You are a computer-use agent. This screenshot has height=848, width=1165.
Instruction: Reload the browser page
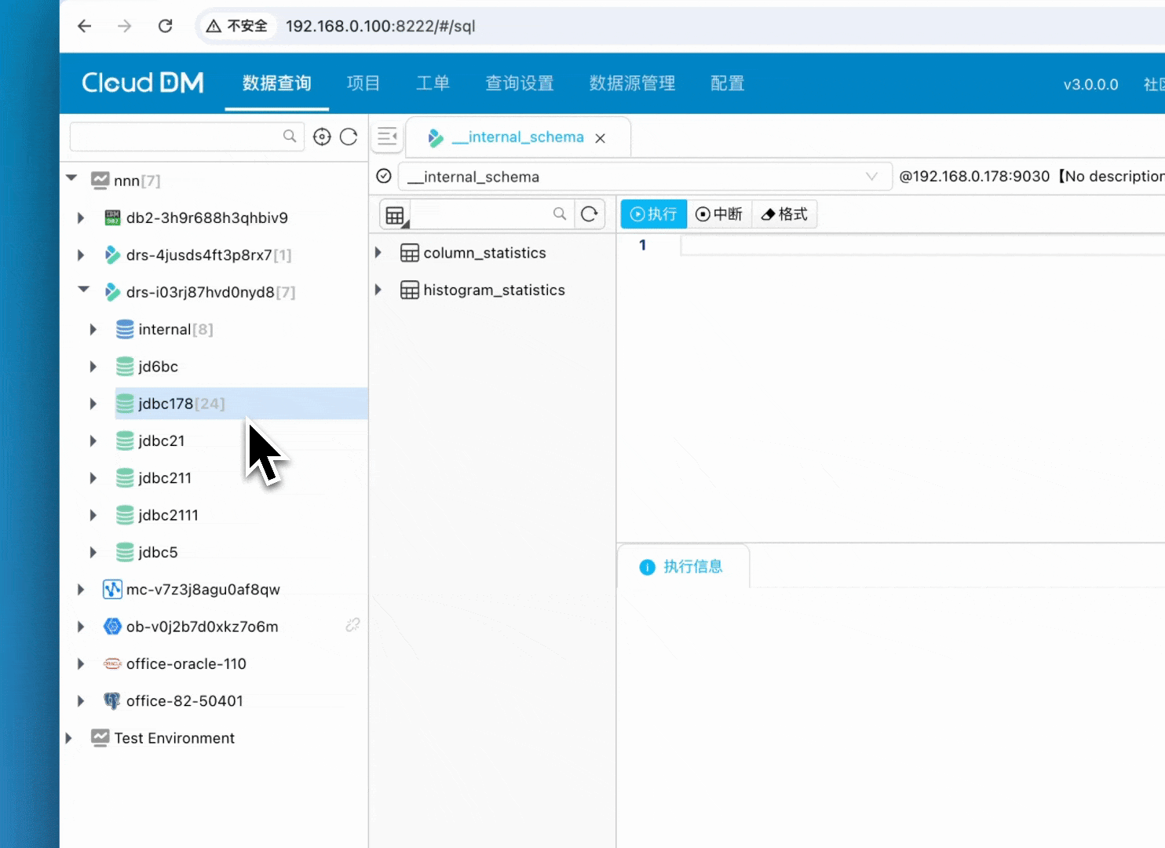coord(166,26)
